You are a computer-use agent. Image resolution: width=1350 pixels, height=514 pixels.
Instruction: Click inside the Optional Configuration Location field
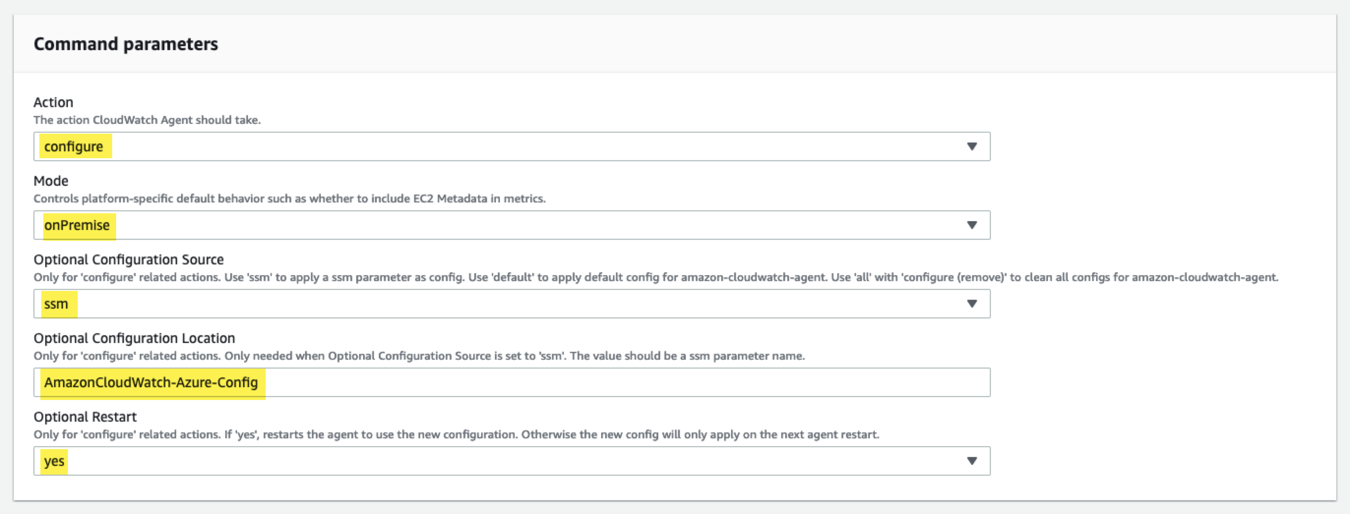[472, 382]
